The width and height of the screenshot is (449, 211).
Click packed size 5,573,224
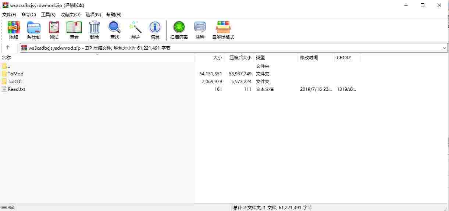pyautogui.click(x=241, y=81)
